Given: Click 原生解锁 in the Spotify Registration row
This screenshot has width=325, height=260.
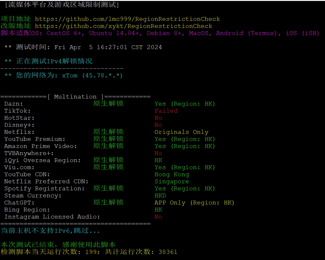Looking at the screenshot, I should click(108, 188).
